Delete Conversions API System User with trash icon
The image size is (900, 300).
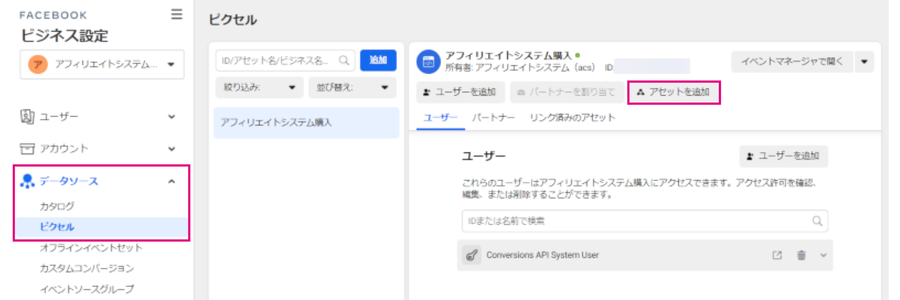tap(801, 255)
